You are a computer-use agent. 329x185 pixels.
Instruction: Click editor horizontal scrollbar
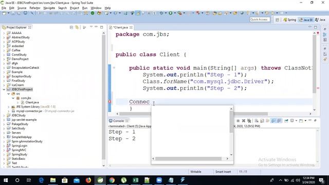click(x=193, y=114)
